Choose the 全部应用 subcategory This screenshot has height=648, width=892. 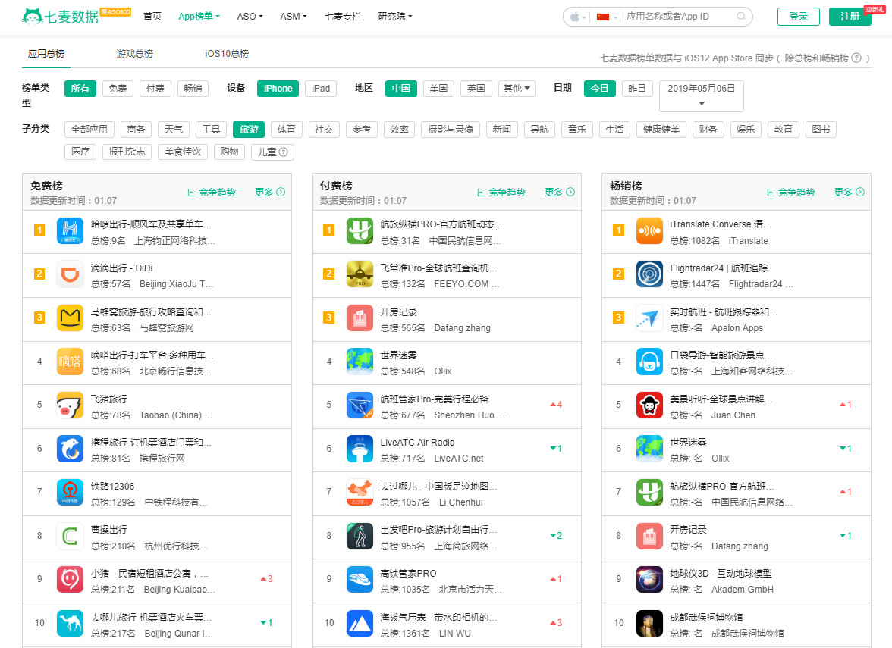click(90, 130)
